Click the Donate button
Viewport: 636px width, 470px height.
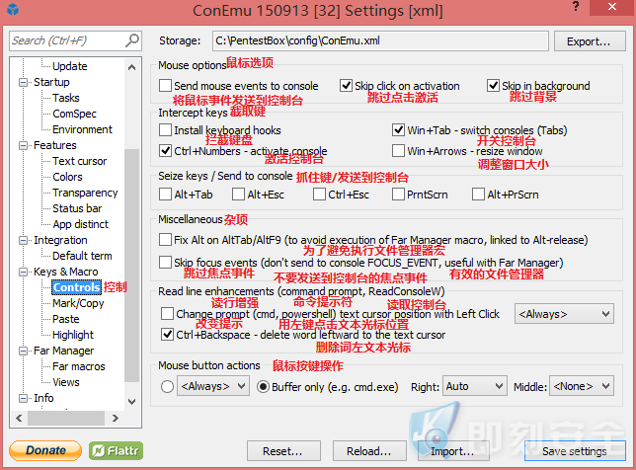[x=45, y=450]
